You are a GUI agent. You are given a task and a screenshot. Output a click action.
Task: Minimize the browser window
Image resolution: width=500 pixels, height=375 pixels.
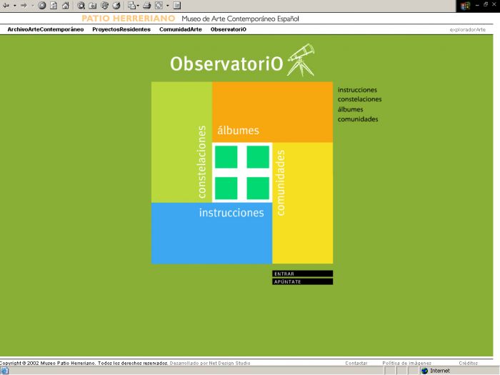pyautogui.click(x=477, y=5)
